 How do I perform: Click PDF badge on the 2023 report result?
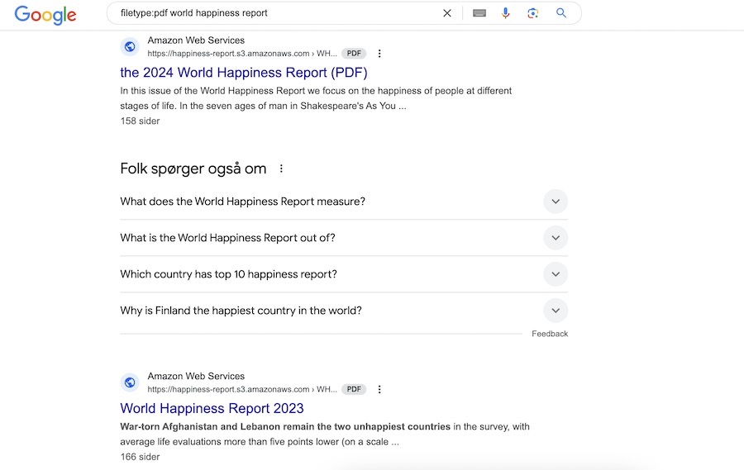354,389
